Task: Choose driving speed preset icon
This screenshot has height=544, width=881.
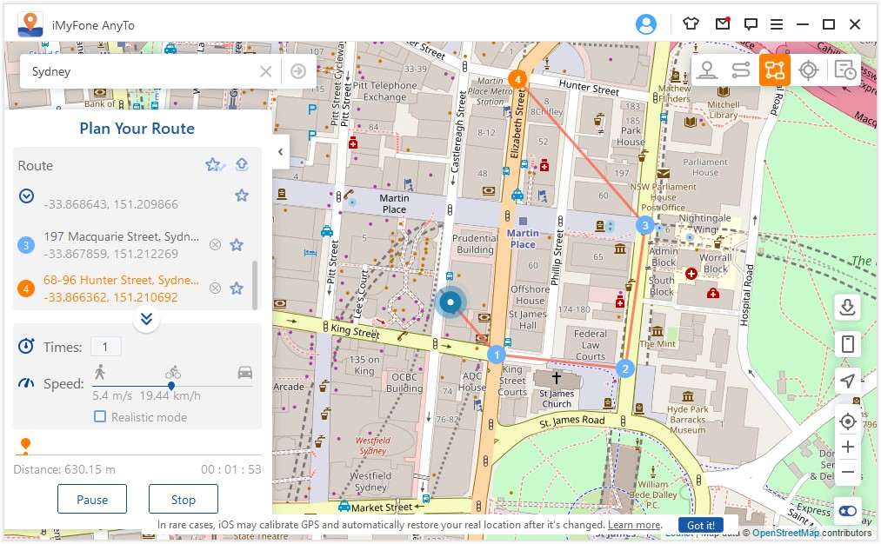Action: click(x=245, y=372)
